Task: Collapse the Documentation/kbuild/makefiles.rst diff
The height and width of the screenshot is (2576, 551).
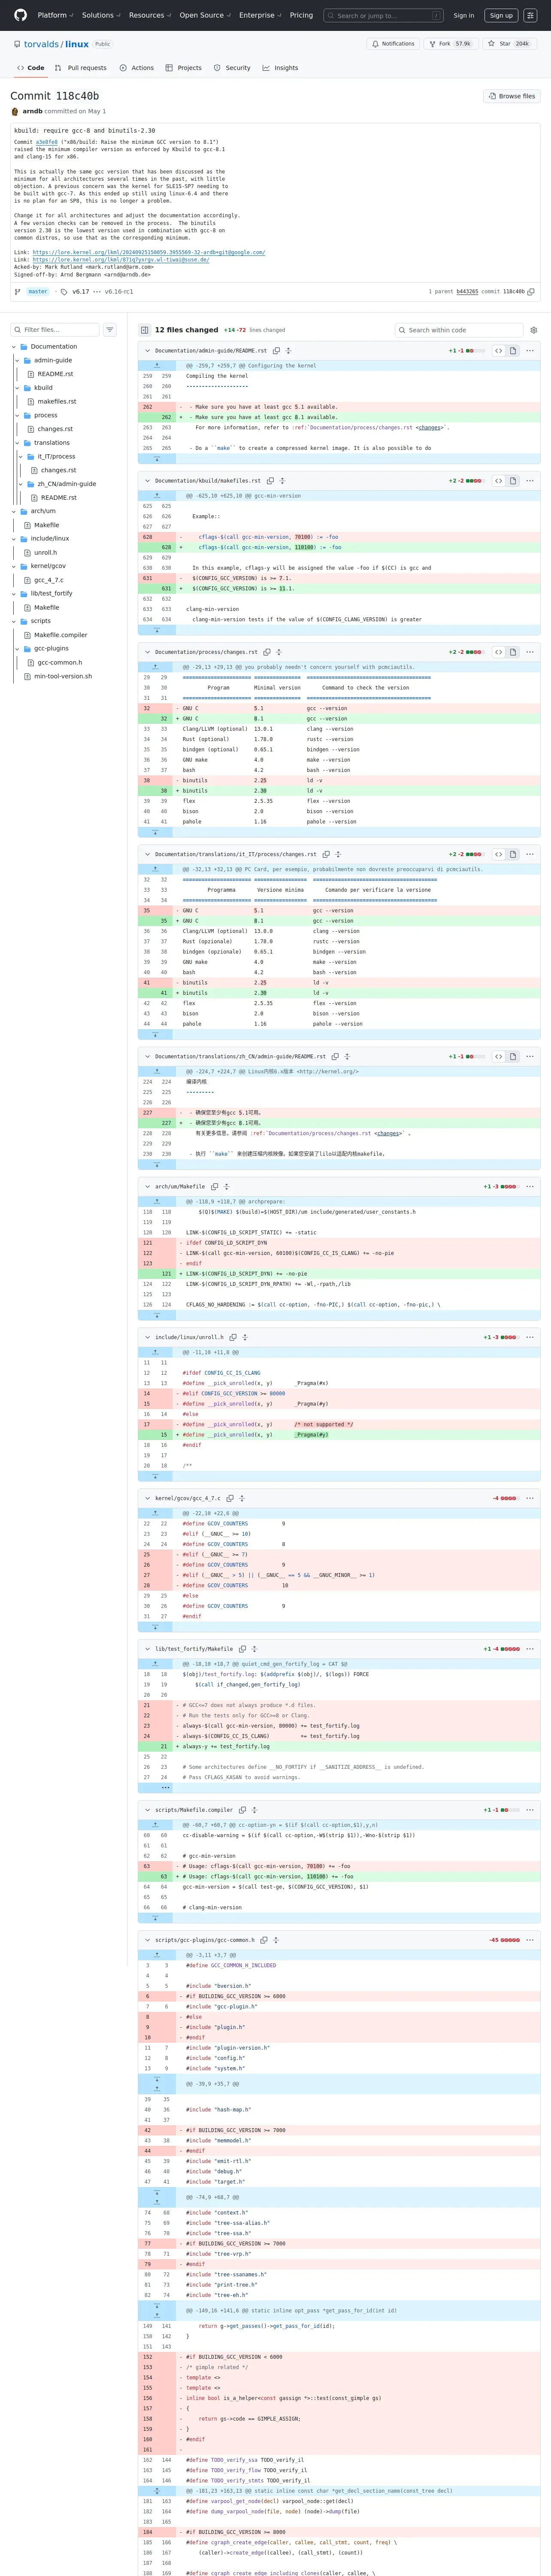Action: point(147,481)
